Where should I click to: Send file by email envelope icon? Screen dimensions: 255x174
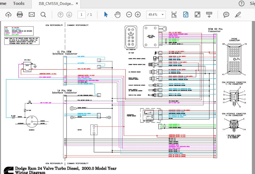tap(31, 15)
